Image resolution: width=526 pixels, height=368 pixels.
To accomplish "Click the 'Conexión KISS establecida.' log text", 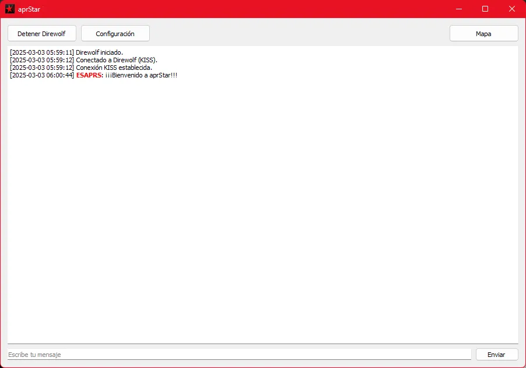I will (114, 68).
